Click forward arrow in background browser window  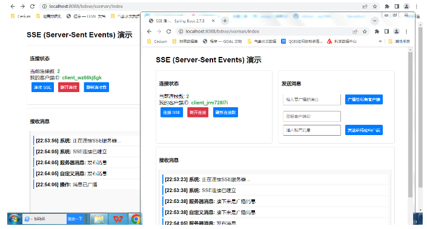22,6
